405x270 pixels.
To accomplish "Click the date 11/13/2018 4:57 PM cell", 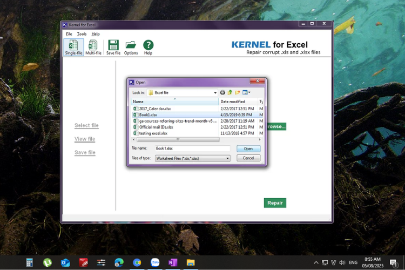I will (x=237, y=133).
